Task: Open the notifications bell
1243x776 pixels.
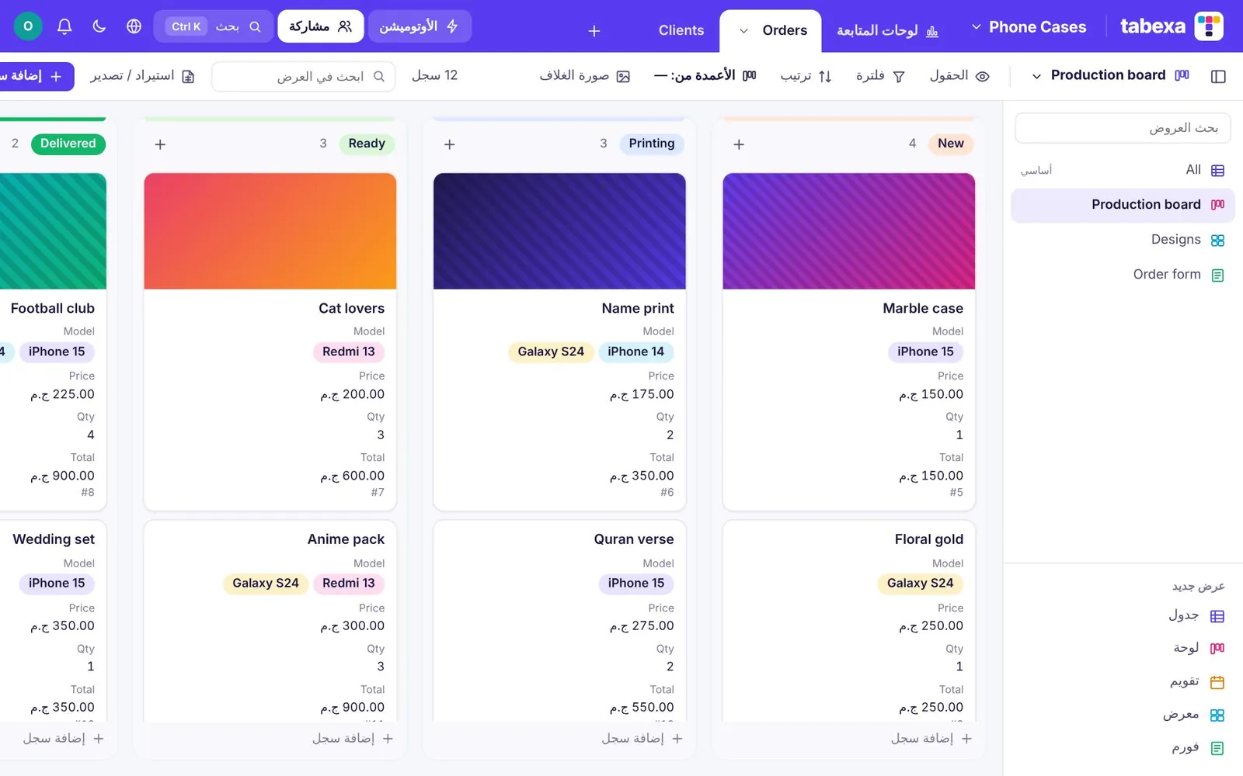Action: tap(64, 26)
